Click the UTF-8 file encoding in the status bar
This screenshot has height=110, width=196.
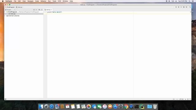point(181,99)
